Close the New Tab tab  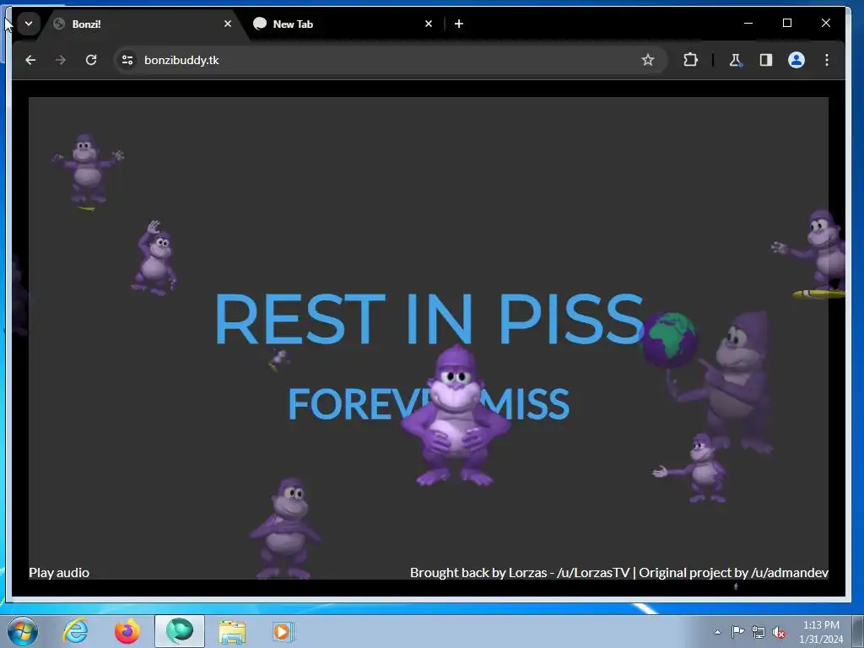429,24
